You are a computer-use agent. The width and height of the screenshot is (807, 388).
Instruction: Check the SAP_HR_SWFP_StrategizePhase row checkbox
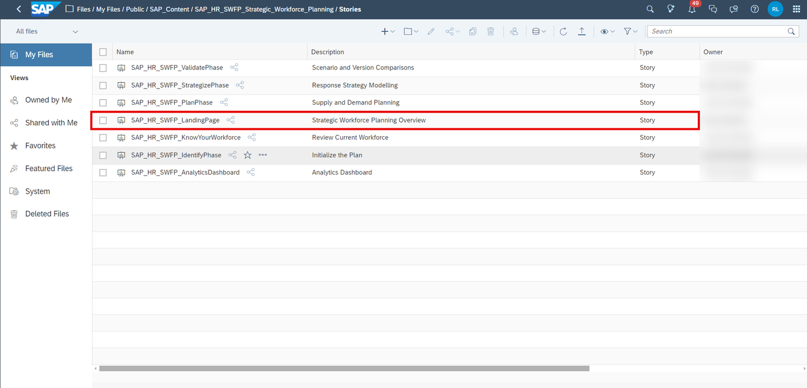(x=103, y=86)
